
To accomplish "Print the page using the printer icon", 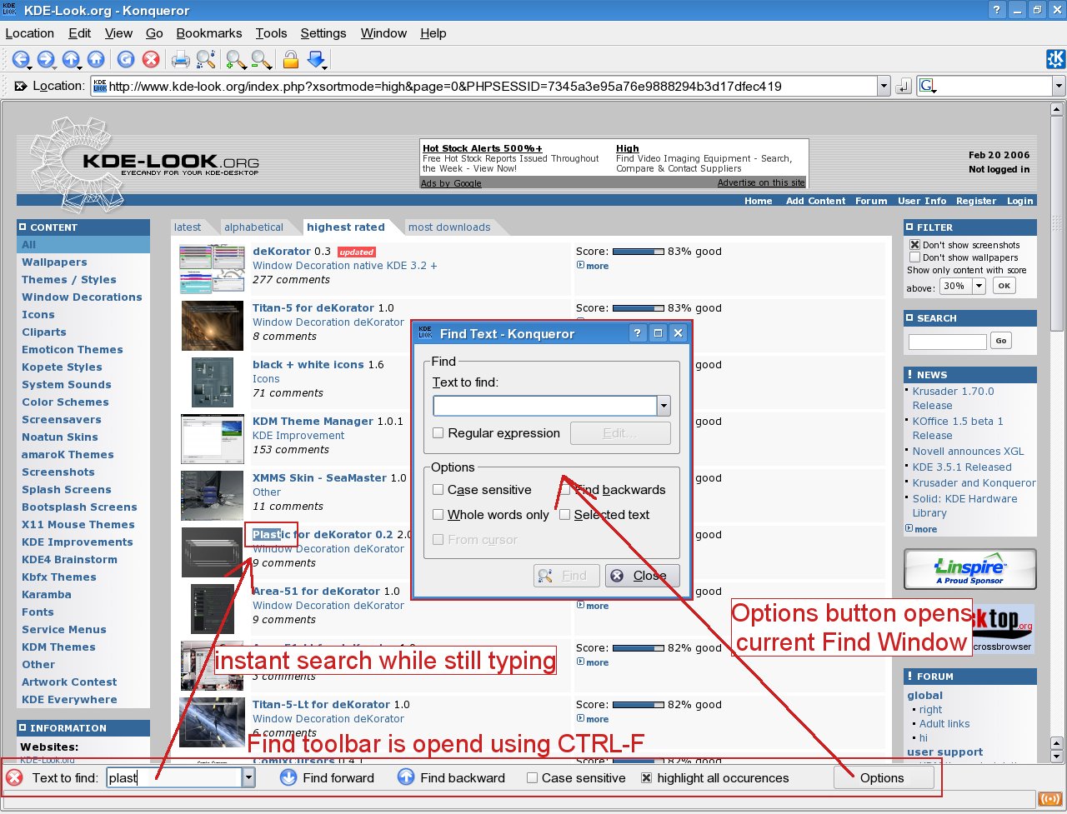I will [181, 59].
